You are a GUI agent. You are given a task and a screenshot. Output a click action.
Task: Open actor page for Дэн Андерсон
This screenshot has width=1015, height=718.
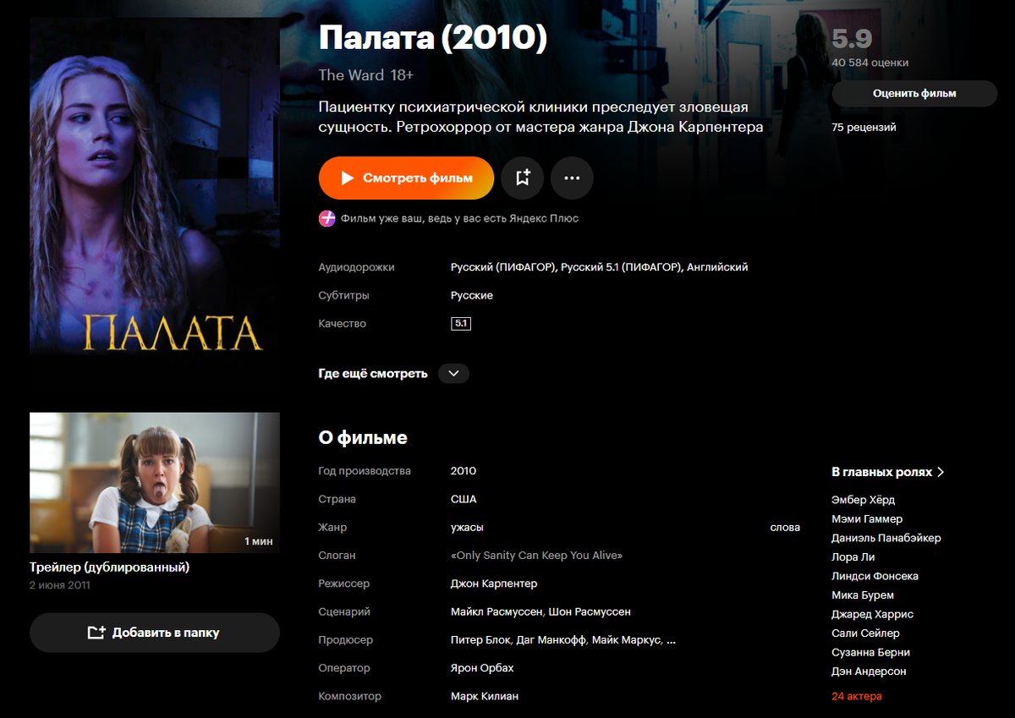click(x=869, y=671)
